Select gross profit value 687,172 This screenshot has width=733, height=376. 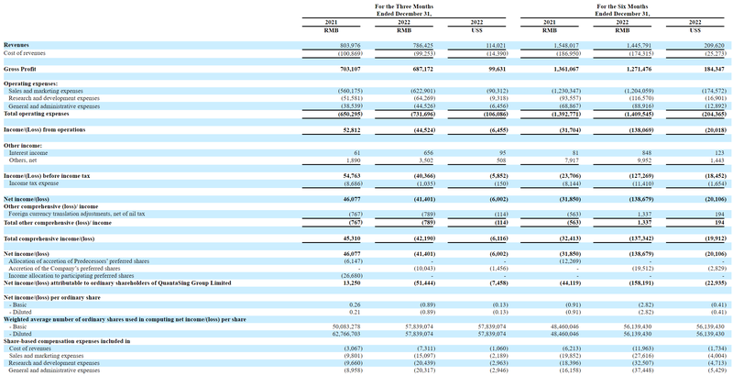click(423, 69)
